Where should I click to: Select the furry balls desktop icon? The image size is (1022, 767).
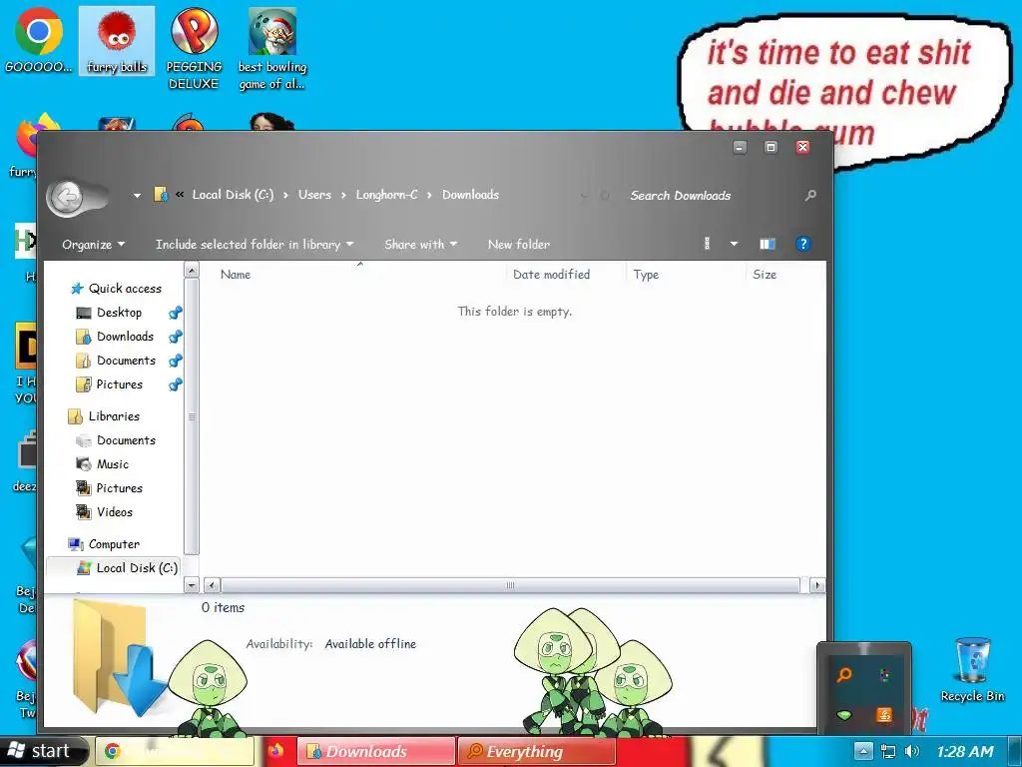117,42
